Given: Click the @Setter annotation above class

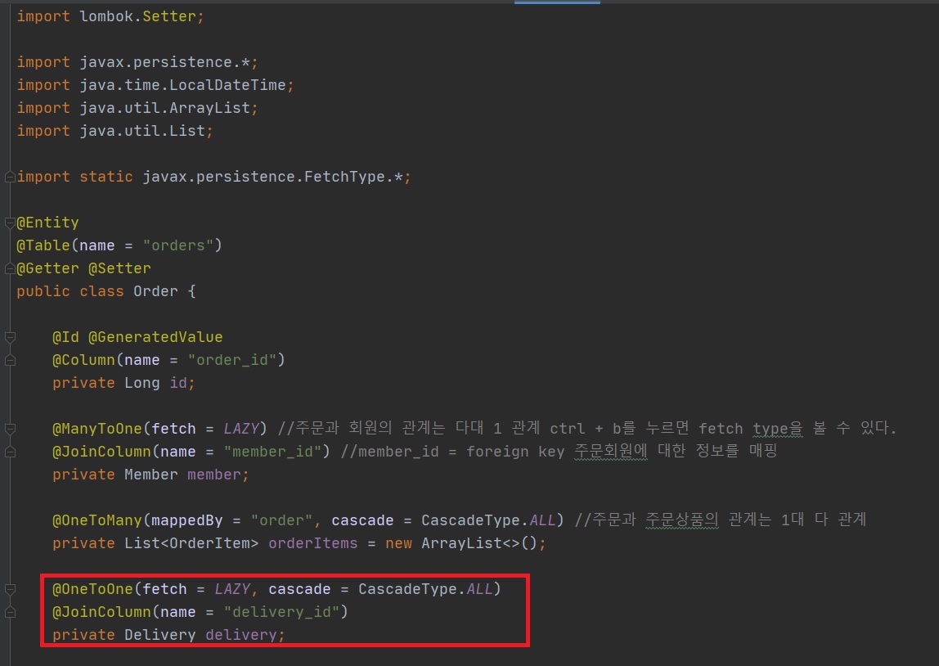Looking at the screenshot, I should (119, 268).
